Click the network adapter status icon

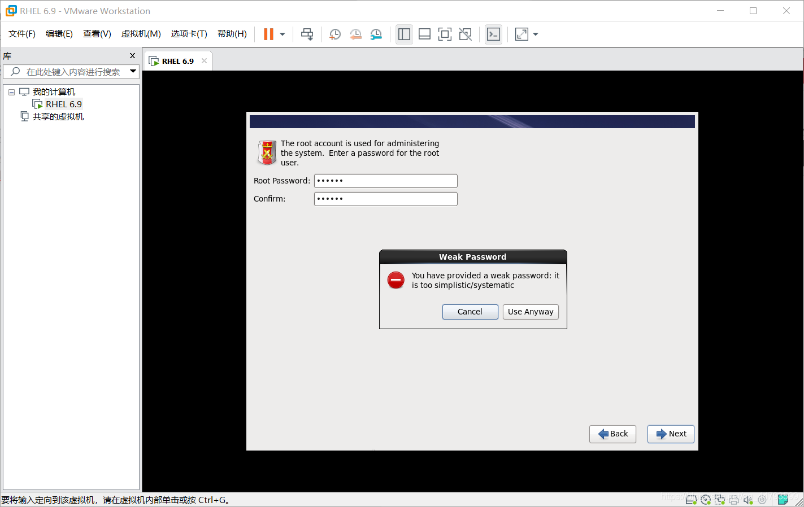(x=720, y=500)
